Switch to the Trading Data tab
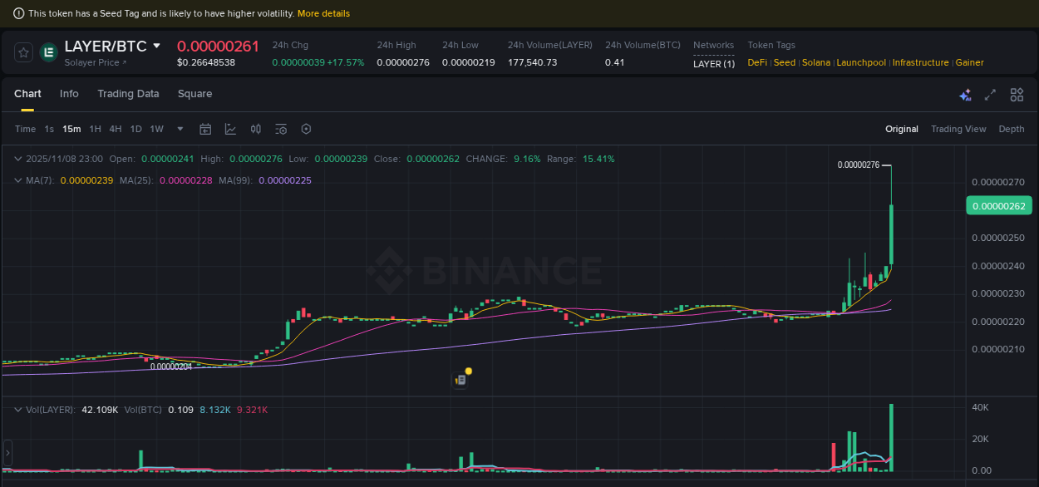The width and height of the screenshot is (1039, 487). point(128,94)
